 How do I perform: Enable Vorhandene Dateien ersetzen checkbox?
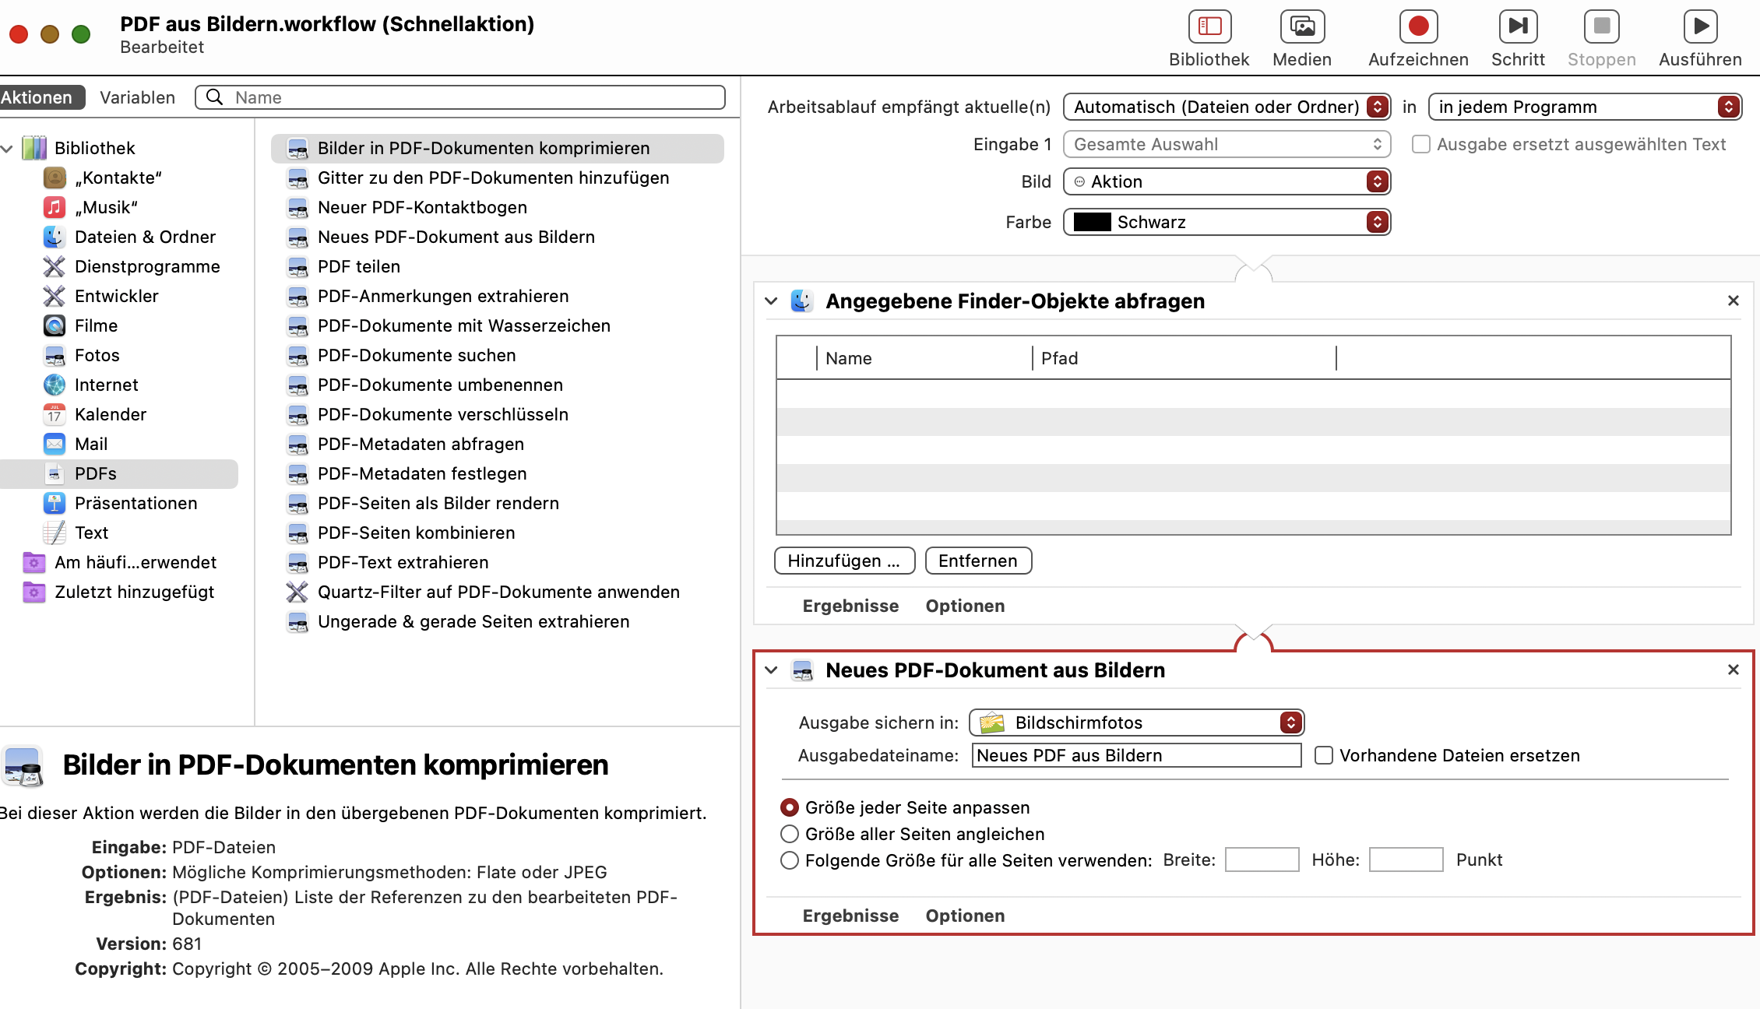point(1323,755)
